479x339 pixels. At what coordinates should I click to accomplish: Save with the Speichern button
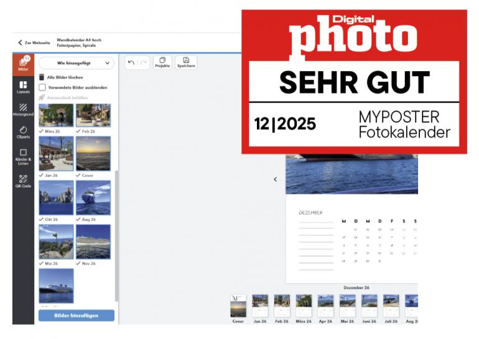186,62
